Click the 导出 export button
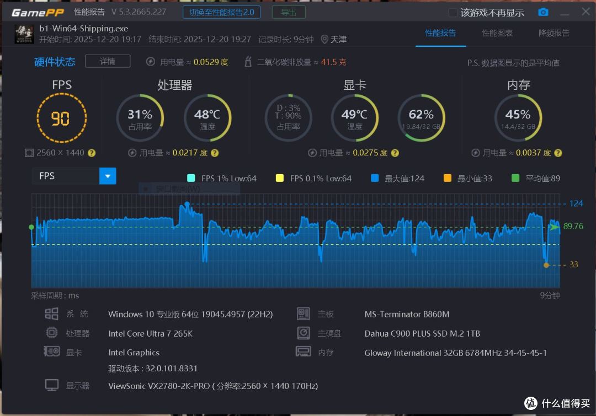The height and width of the screenshot is (416, 596). point(289,12)
